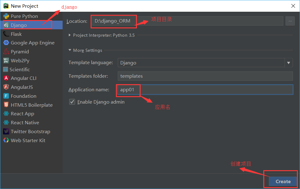Click the Template language label

click(x=91, y=63)
